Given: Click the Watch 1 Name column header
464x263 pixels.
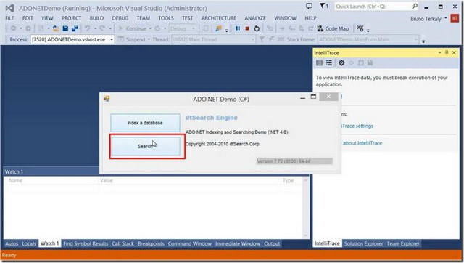Looking at the screenshot, I should pos(53,180).
